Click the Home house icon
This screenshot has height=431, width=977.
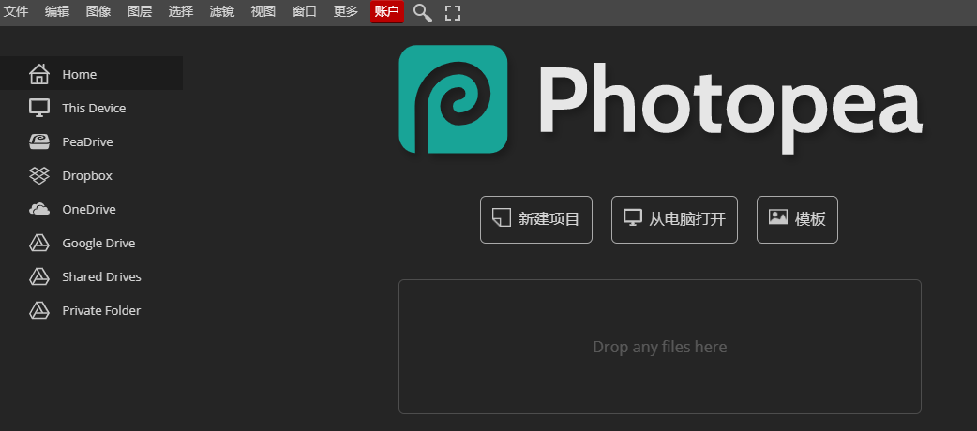[39, 74]
